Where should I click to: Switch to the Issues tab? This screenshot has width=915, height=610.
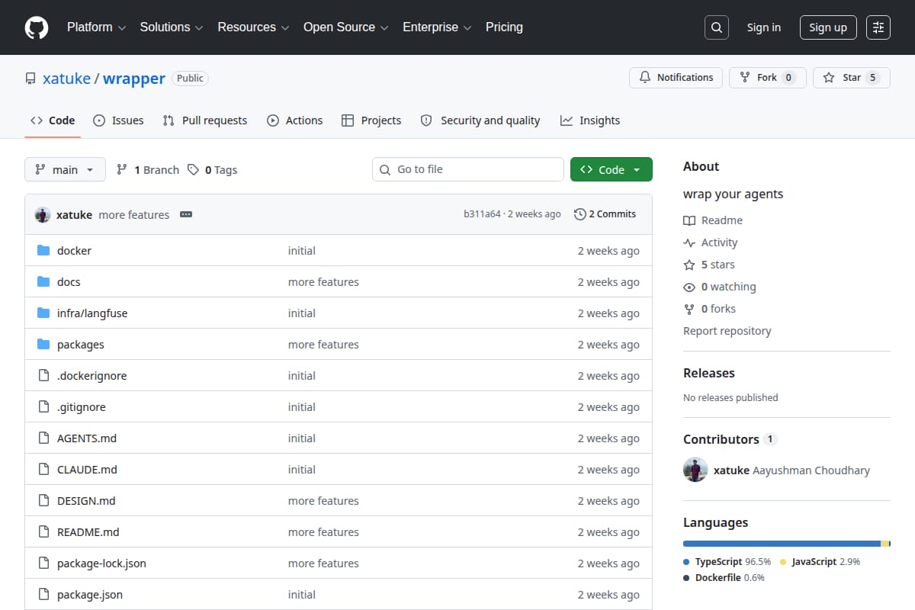pos(118,120)
